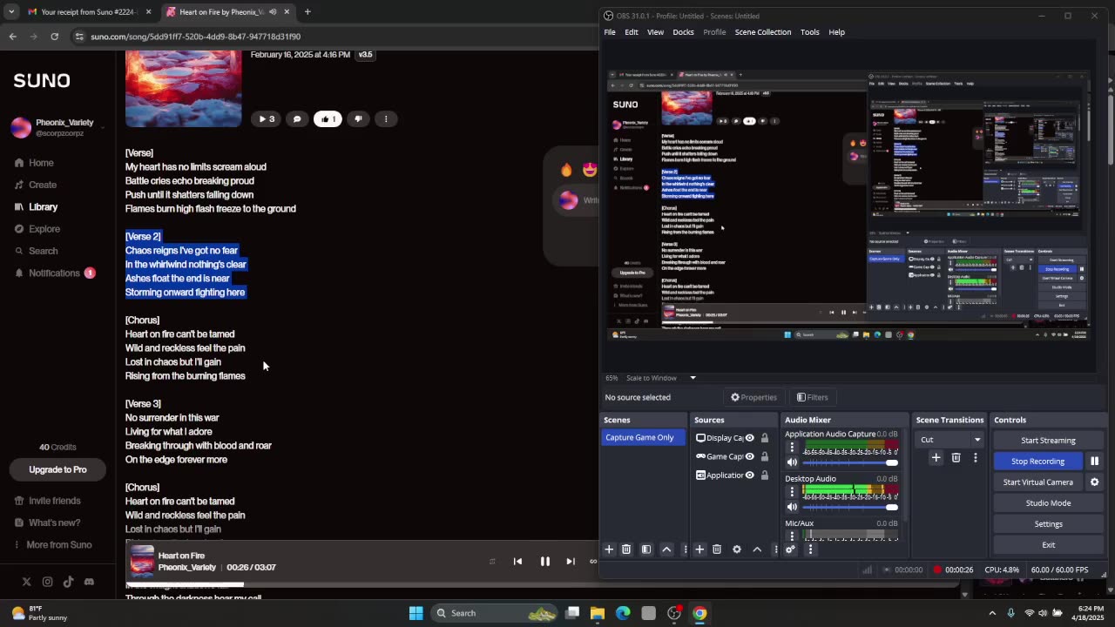Open Desktop Audio three-dot options
1115x627 pixels.
point(792,492)
